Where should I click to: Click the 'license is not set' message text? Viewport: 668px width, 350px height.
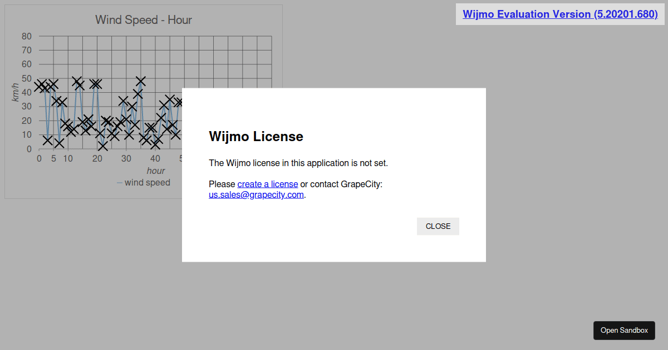click(x=298, y=163)
